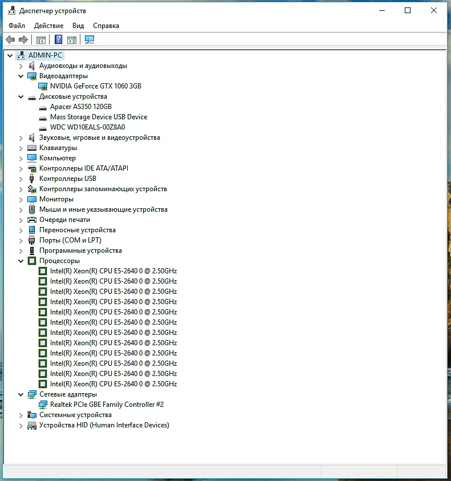Screen dimensions: 451x481
Task: Open Help via the blue question mark icon
Action: pyautogui.click(x=58, y=39)
